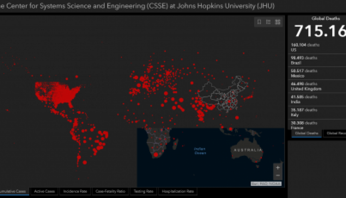
Task: Switch to the Cumulative Cases tab
Action: click(13, 191)
